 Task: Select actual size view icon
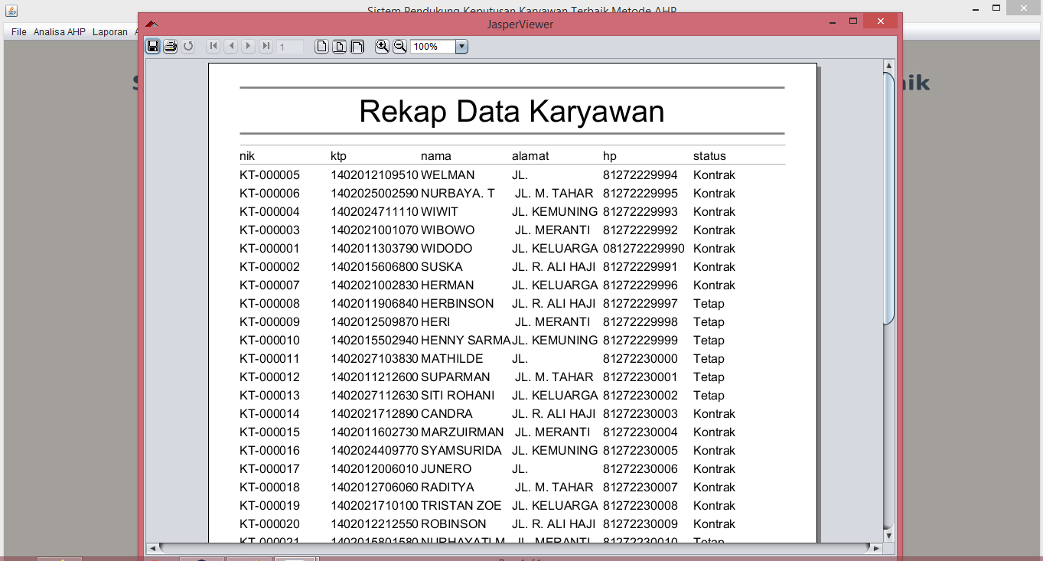(x=321, y=46)
